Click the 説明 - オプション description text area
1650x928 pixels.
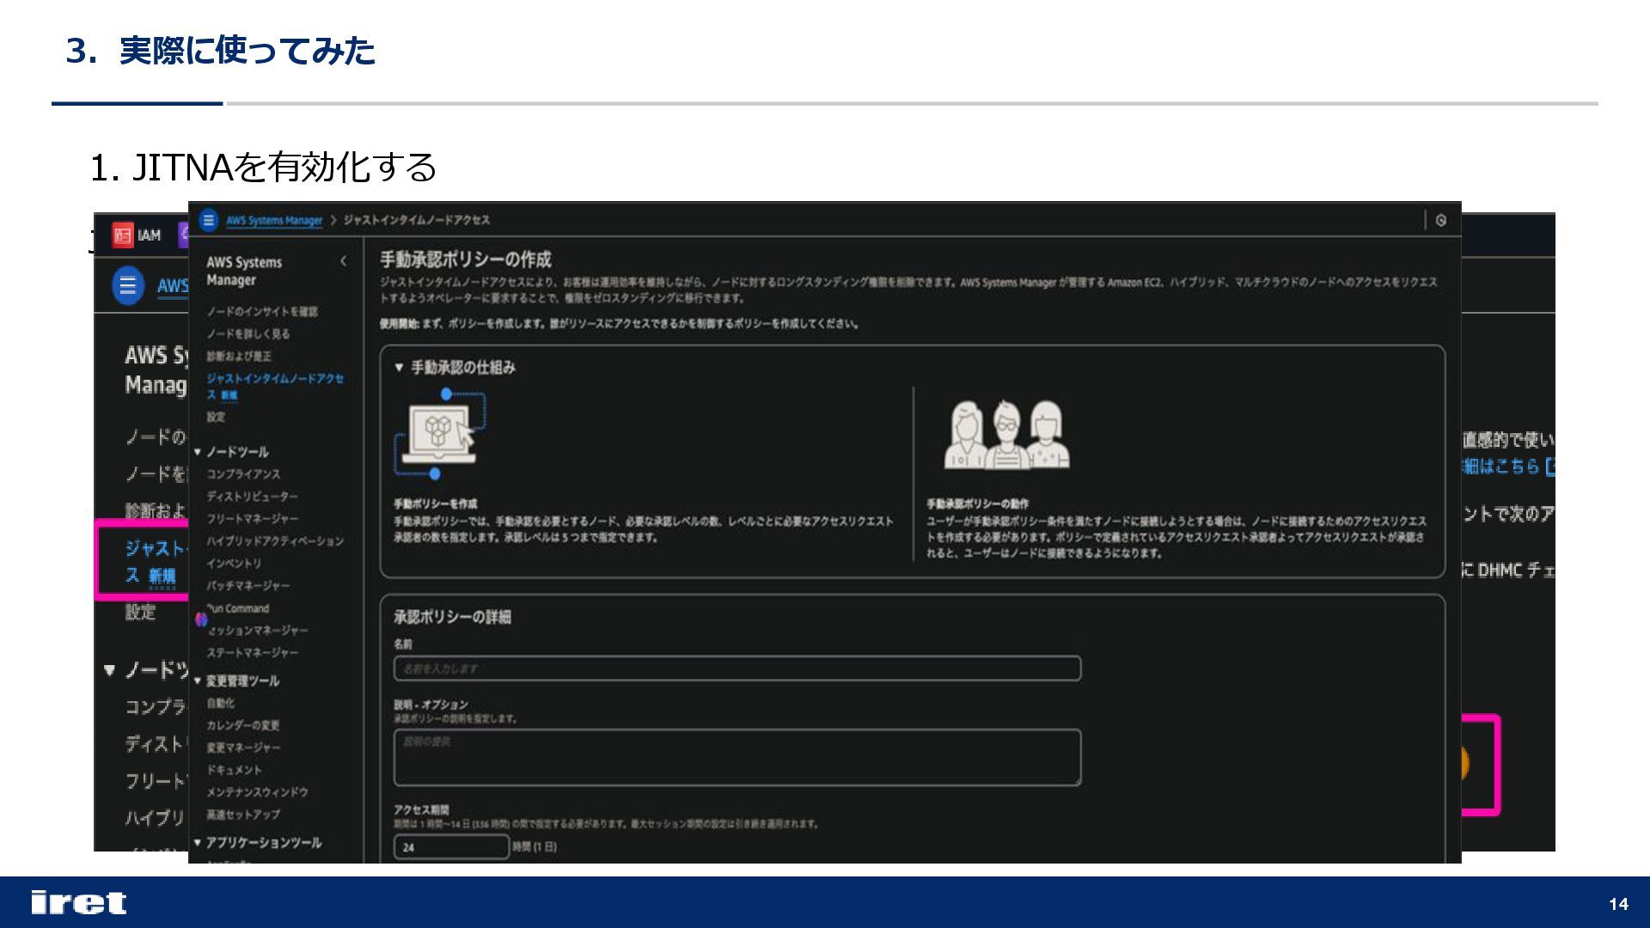tap(737, 757)
